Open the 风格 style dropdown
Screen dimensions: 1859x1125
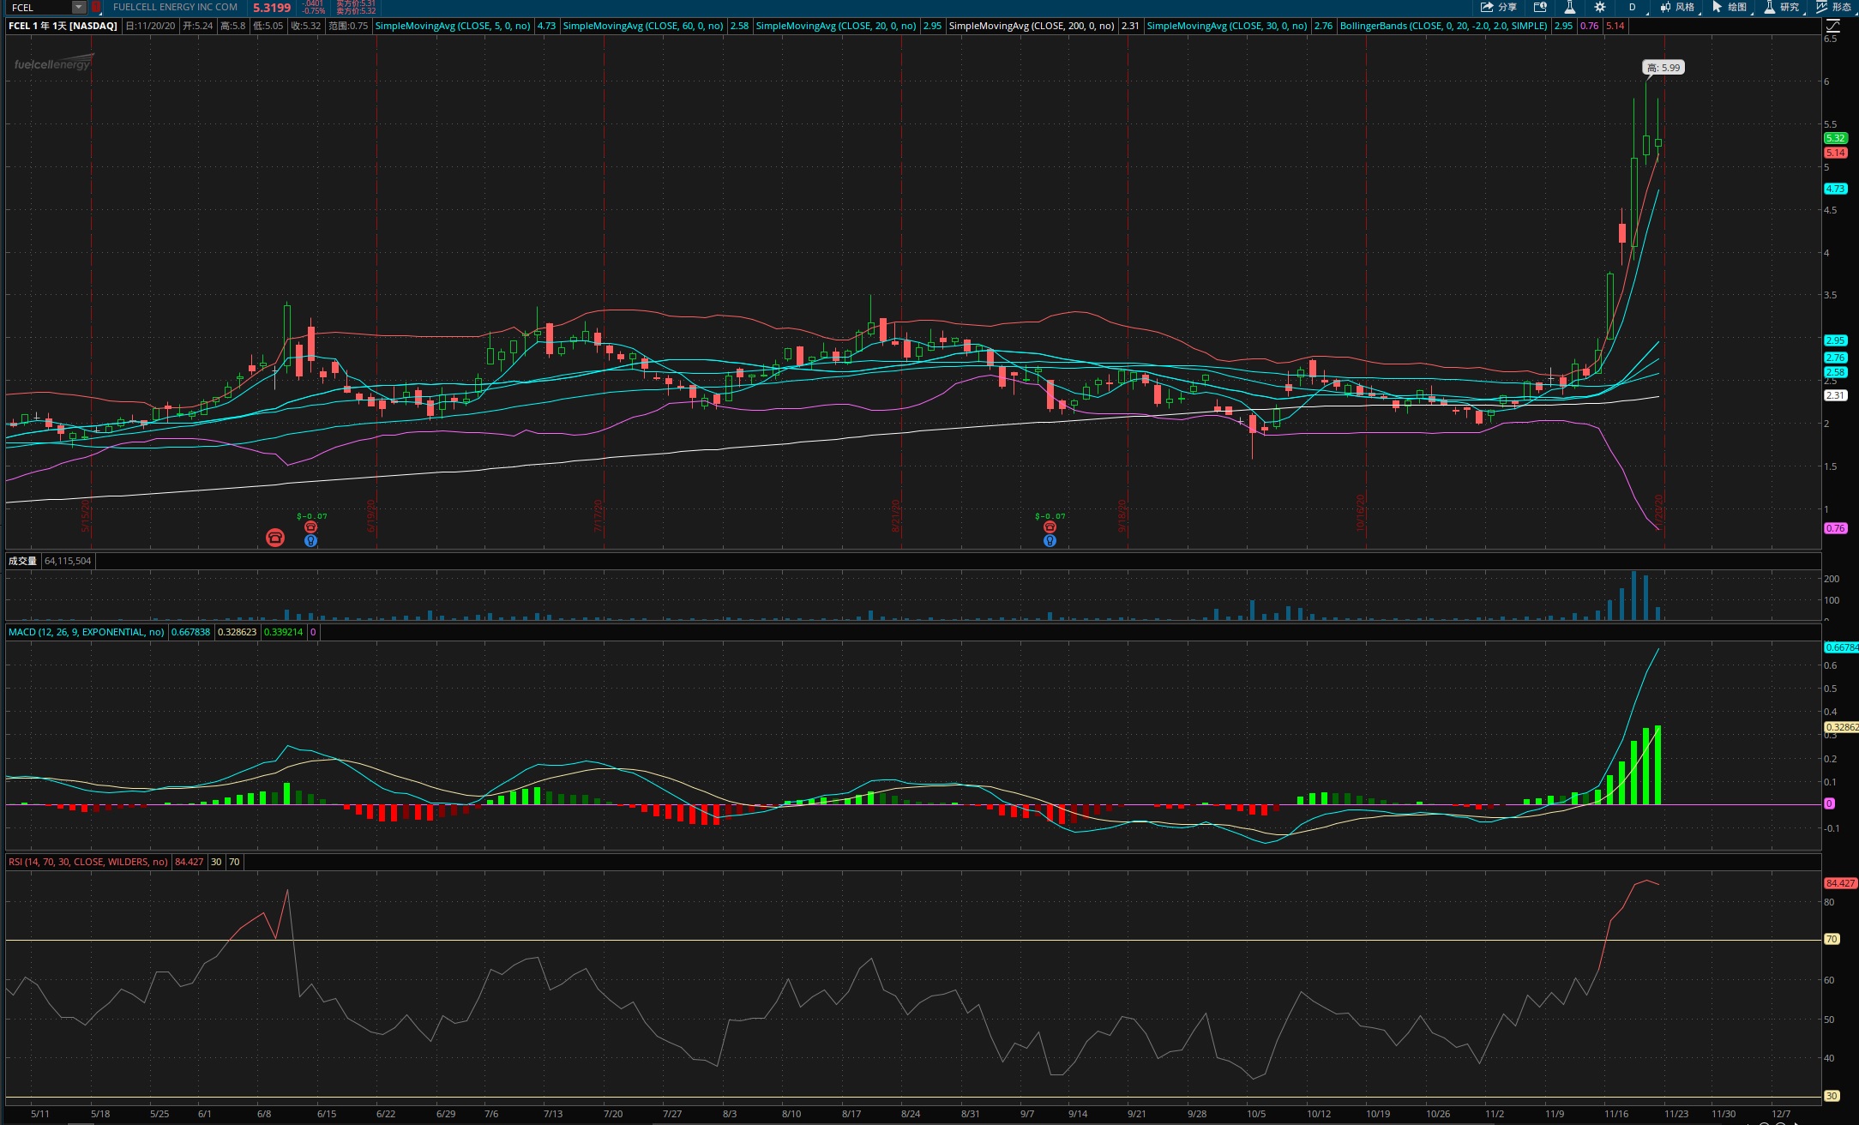(1678, 7)
